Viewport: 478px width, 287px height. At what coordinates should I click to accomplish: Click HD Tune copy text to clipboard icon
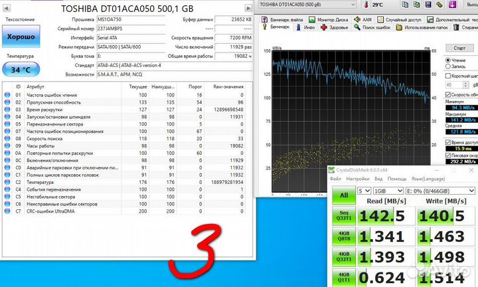pyautogui.click(x=405, y=5)
